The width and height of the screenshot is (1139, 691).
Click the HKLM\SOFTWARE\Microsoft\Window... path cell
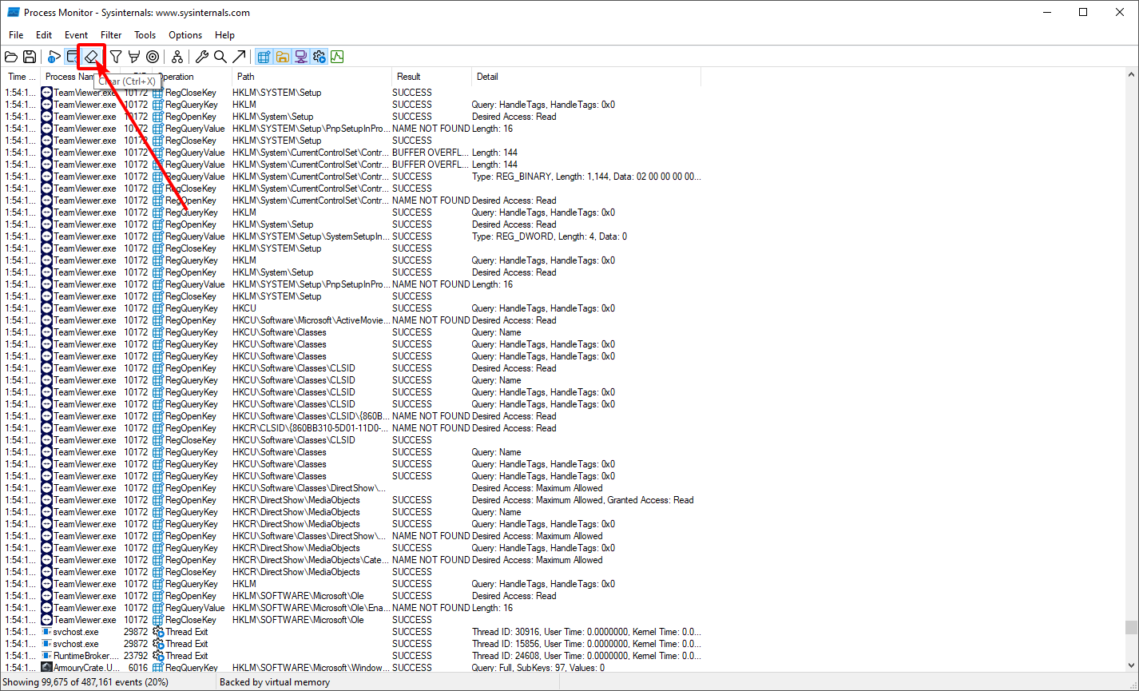point(311,668)
